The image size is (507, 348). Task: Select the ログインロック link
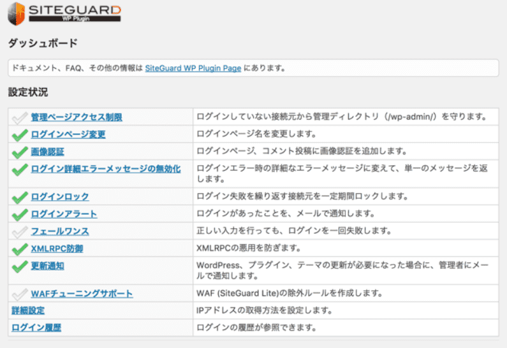59,196
